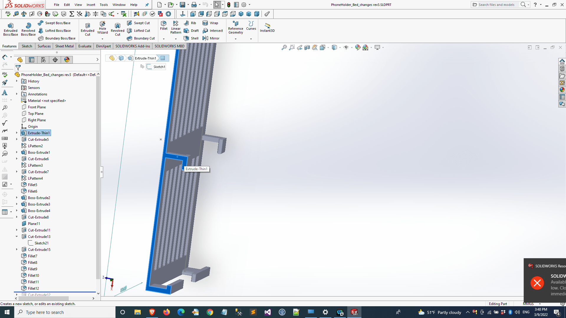Expand the Annotations tree node
Image resolution: width=566 pixels, height=318 pixels.
pos(16,94)
